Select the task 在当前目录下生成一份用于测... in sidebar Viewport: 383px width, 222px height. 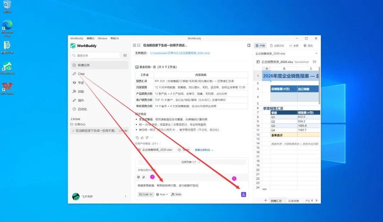click(x=99, y=131)
